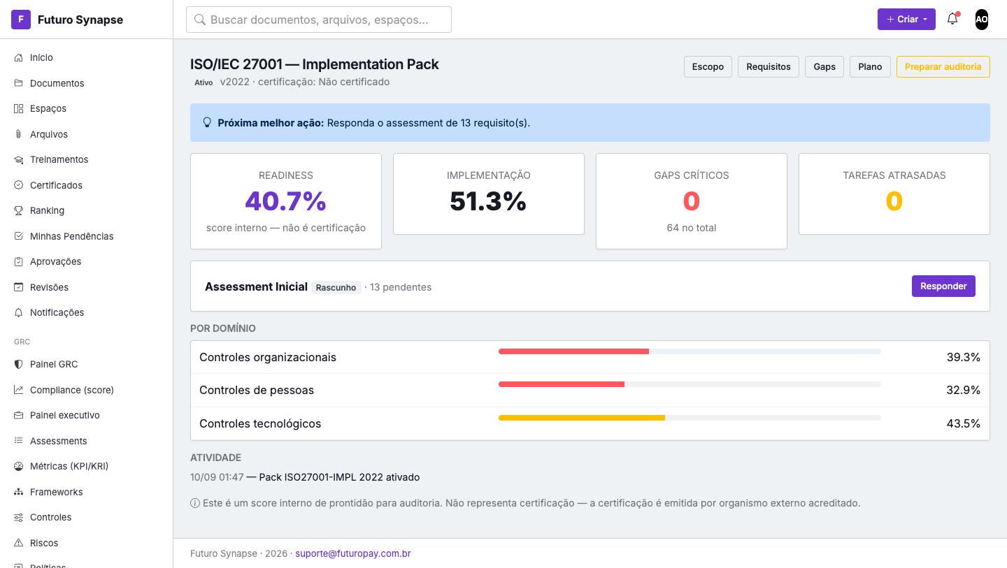
Task: Click the Plano button
Action: pos(870,66)
